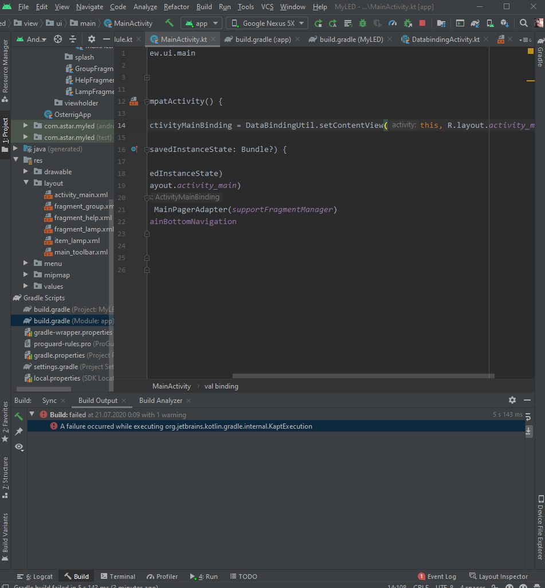This screenshot has width=545, height=588.
Task: Click the editor horizontal scrollbar
Action: click(363, 376)
